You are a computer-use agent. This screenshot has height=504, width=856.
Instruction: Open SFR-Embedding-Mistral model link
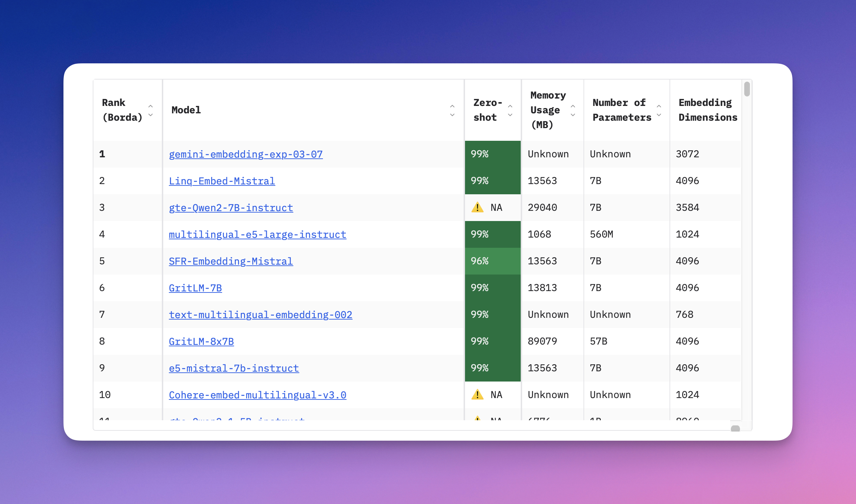[231, 261]
